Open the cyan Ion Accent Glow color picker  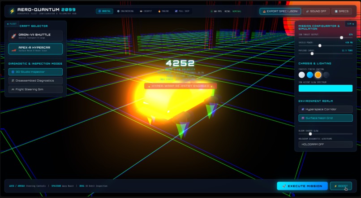coord(326,88)
